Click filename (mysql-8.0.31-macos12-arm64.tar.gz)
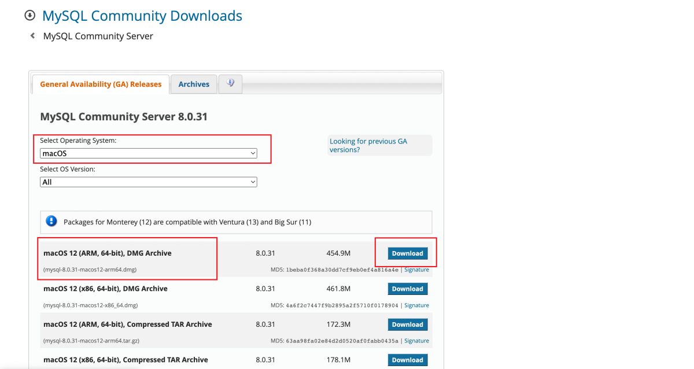This screenshot has height=369, width=694. [x=92, y=341]
